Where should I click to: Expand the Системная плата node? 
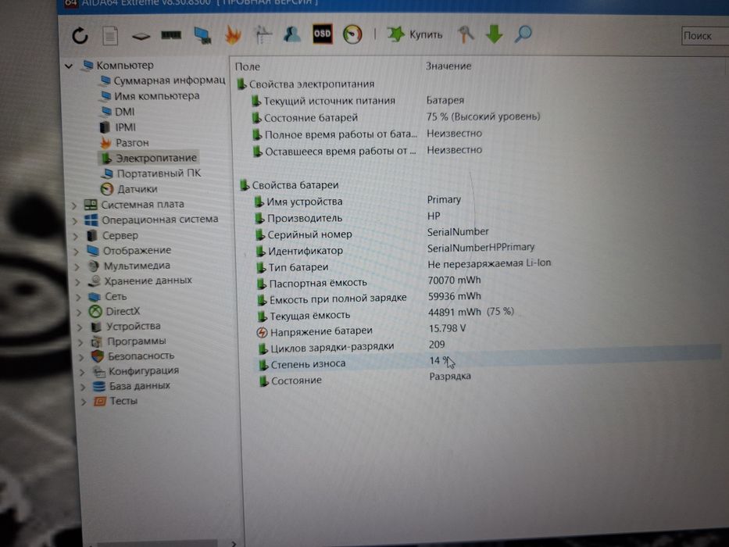point(74,205)
